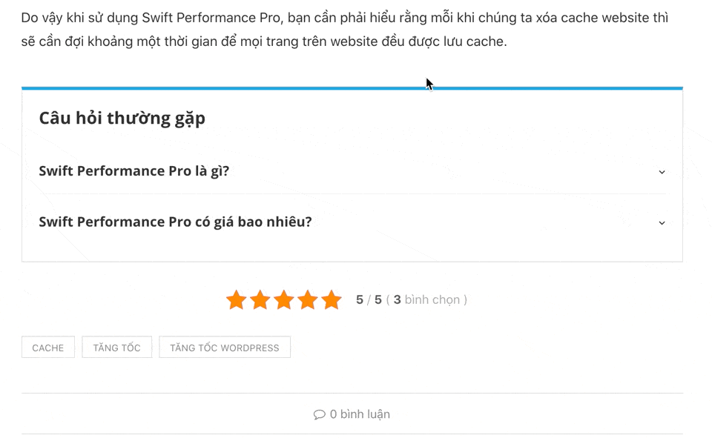Select the TĂNG TỐC tag
The height and width of the screenshot is (438, 712).
116,348
